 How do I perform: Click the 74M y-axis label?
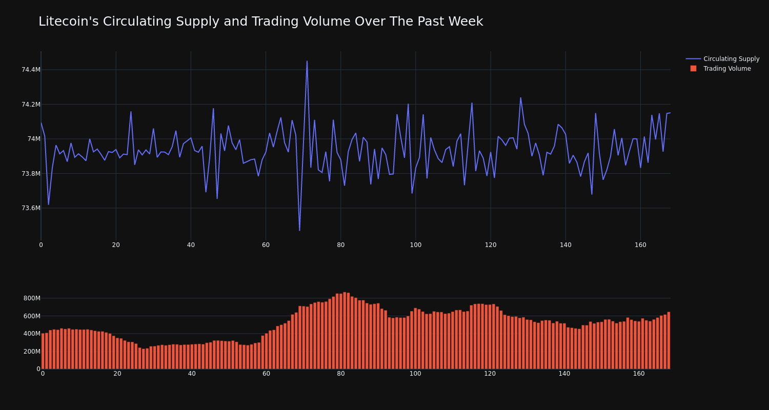click(x=34, y=139)
